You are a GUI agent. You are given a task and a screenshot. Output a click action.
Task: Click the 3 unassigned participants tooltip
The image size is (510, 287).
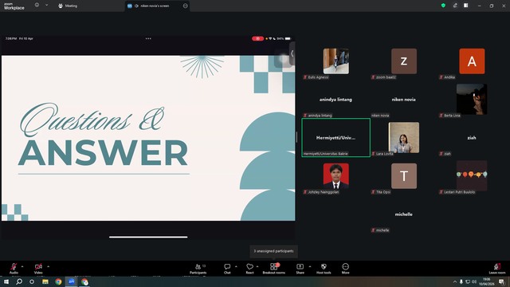273,251
